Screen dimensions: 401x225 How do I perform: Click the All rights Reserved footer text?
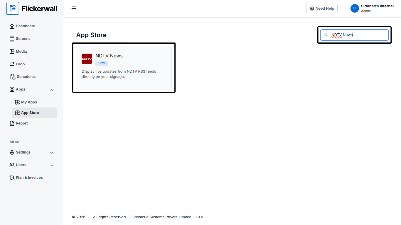click(109, 217)
